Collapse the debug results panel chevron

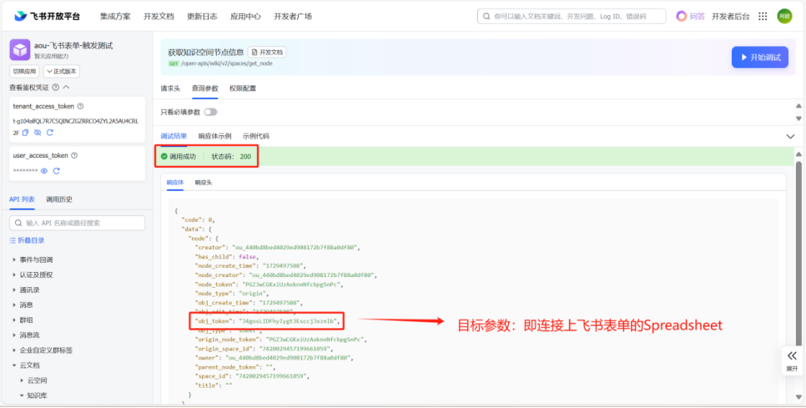click(x=790, y=136)
